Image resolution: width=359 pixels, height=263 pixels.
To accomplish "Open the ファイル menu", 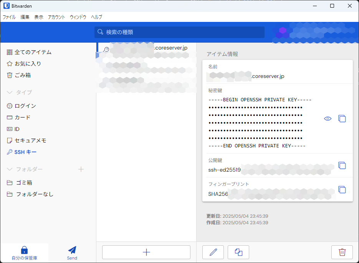I will [x=9, y=17].
